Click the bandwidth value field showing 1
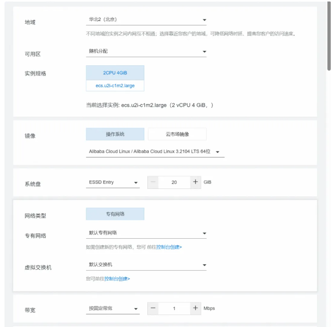 tap(174, 309)
